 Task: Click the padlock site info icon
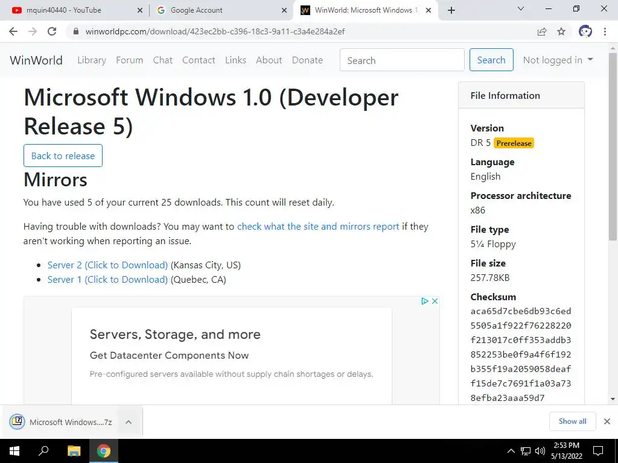click(76, 31)
